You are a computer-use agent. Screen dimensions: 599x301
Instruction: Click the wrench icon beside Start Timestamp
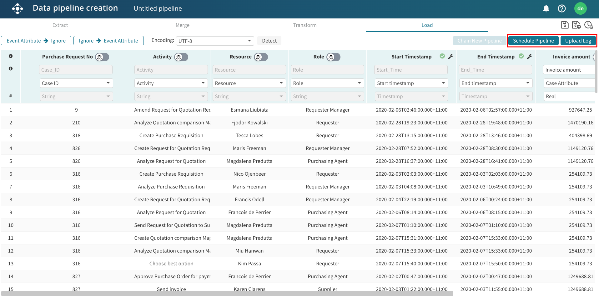pyautogui.click(x=451, y=57)
